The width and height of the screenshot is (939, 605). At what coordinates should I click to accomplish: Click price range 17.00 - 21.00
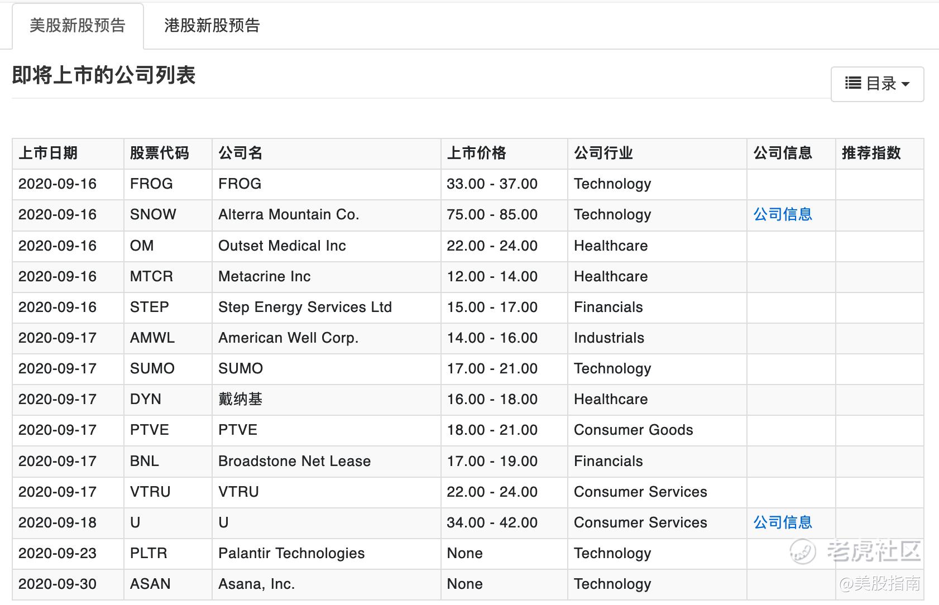(492, 368)
